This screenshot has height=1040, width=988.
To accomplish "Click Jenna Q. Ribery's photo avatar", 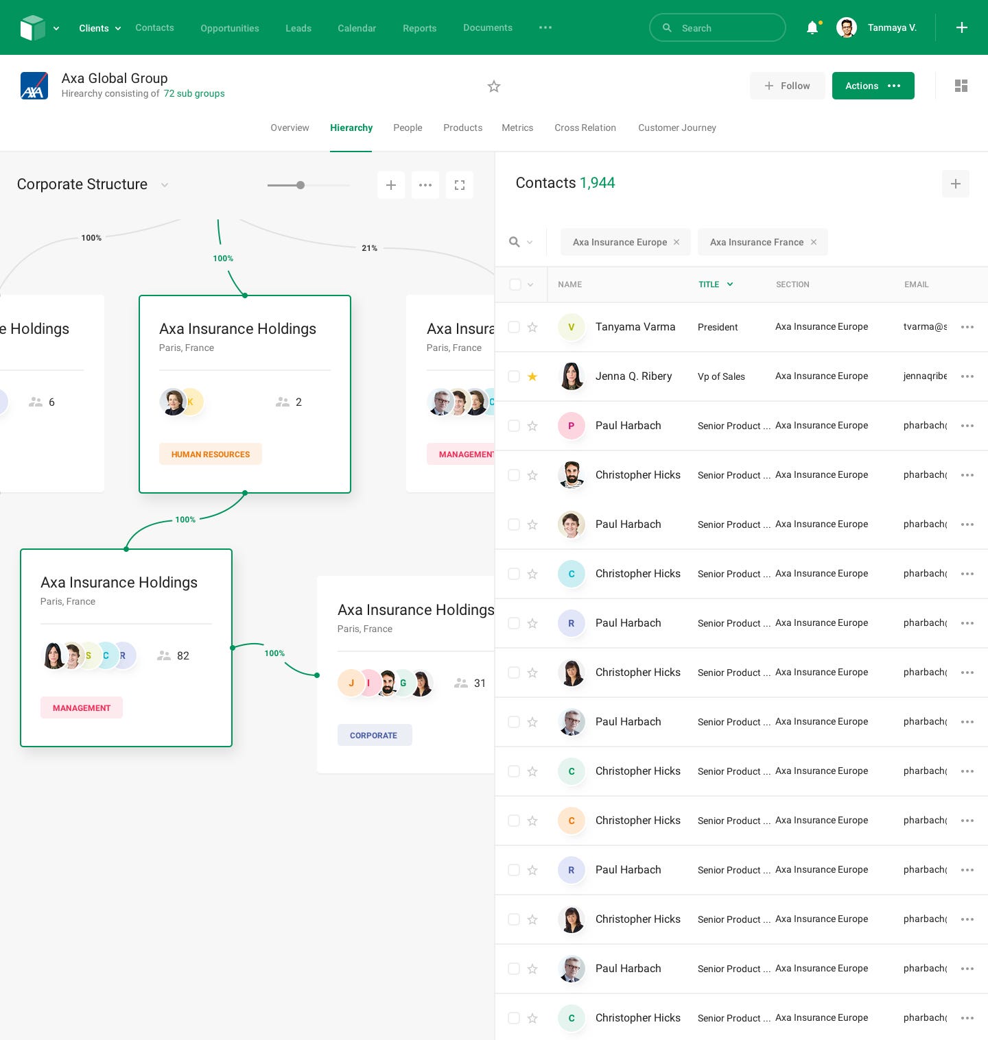I will coord(571,376).
